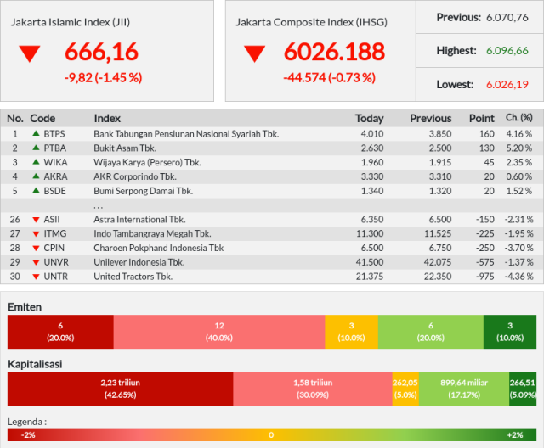Click the red down arrow next to ITMG
The height and width of the screenshot is (448, 544).
[x=36, y=234]
